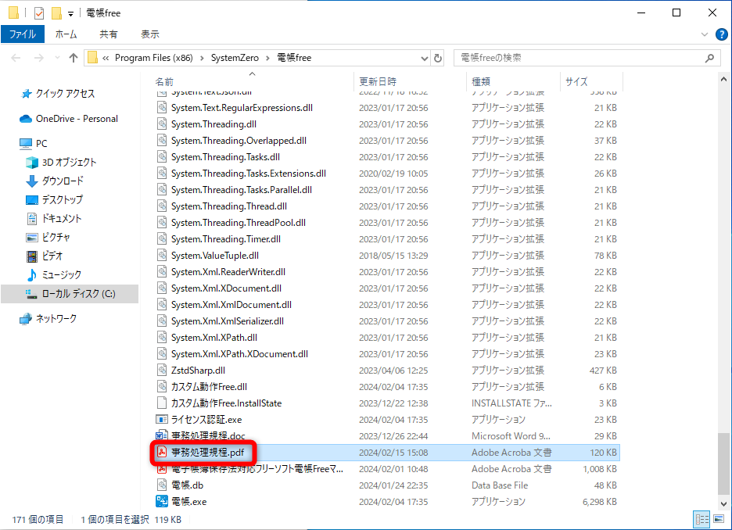732x530 pixels.
Task: Select System.Threading.Tasks.dll file name
Action: (225, 157)
